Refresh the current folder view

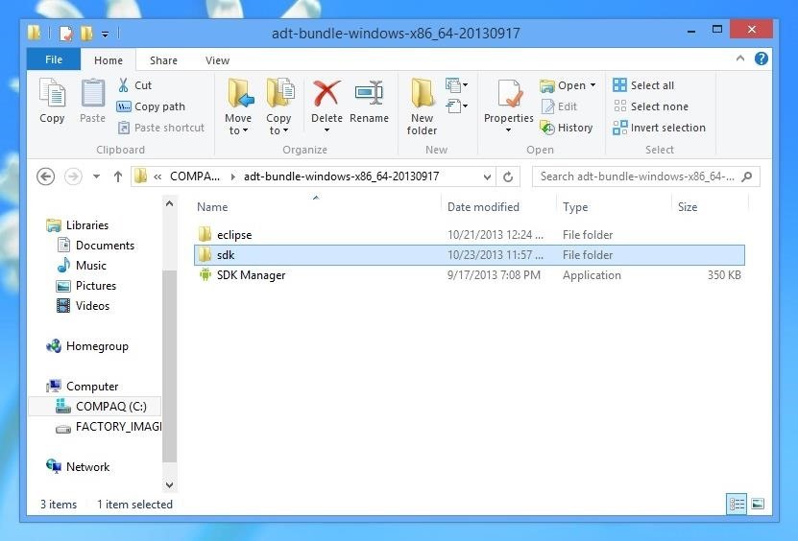click(508, 176)
